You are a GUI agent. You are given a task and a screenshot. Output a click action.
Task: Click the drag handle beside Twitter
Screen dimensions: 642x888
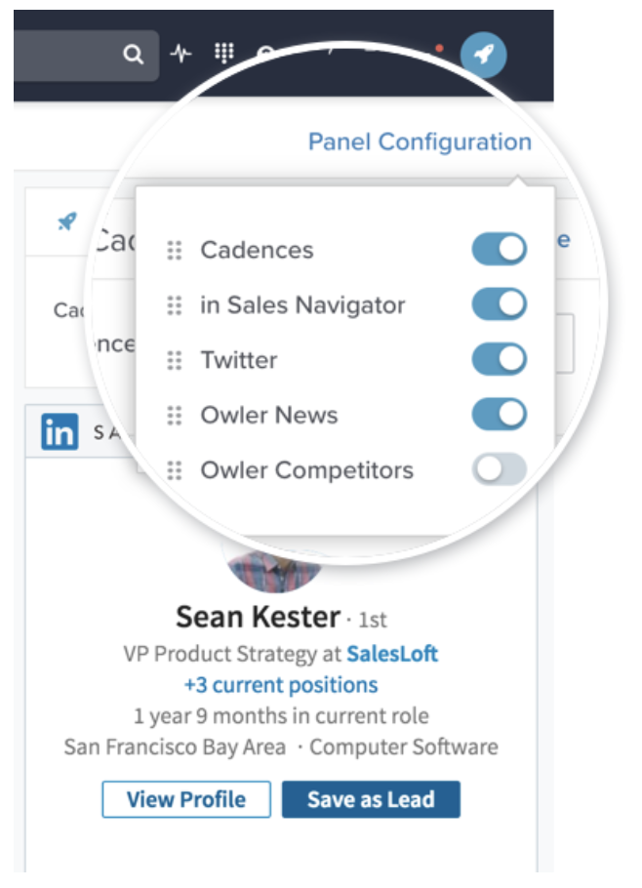tap(176, 359)
